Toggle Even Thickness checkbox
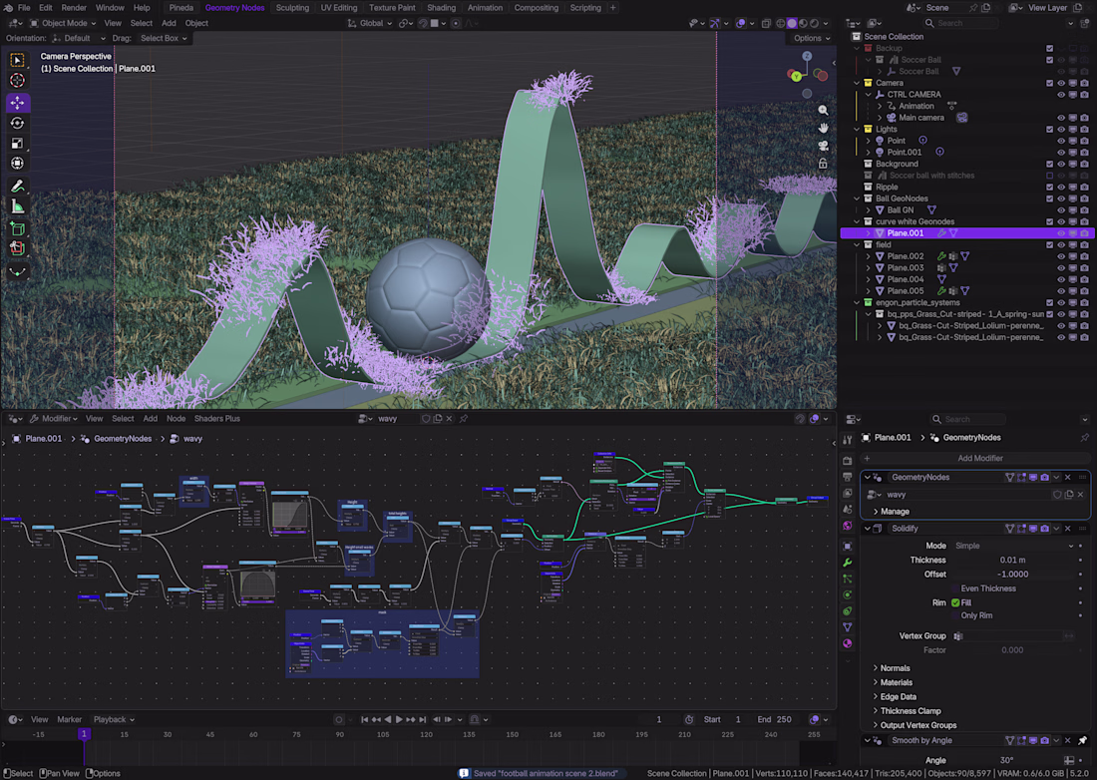The image size is (1097, 780). coord(955,588)
